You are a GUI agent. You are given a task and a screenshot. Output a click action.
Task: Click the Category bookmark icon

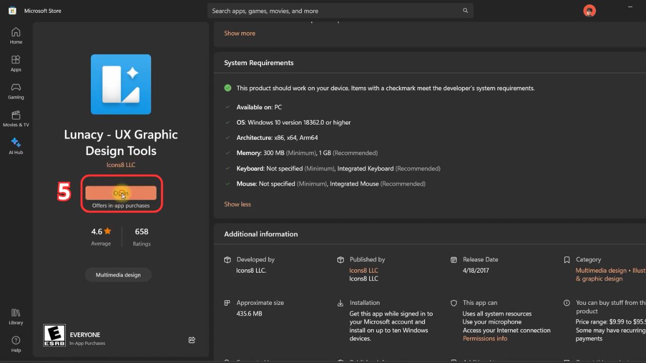point(566,260)
